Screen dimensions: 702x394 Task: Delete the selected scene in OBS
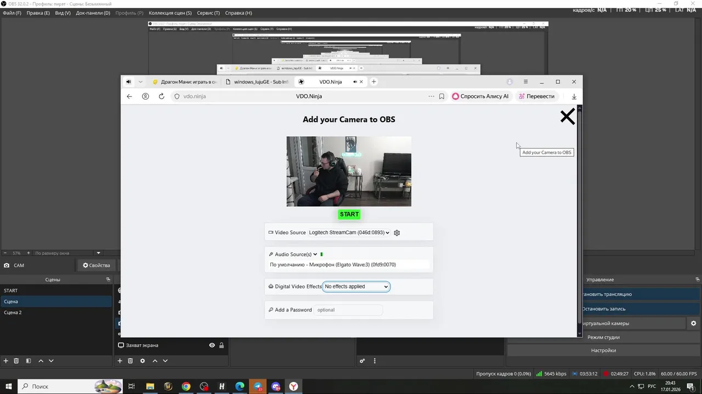16,361
